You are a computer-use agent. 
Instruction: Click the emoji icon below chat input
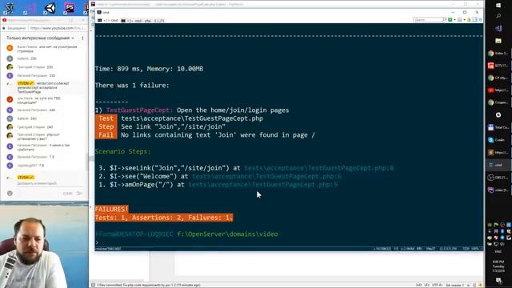click(10, 194)
